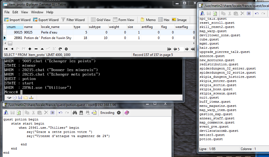
Task: Click Go to line icon in potion.quest editor
Action: [94, 113]
